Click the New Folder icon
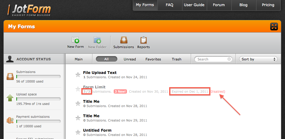 click(x=97, y=40)
